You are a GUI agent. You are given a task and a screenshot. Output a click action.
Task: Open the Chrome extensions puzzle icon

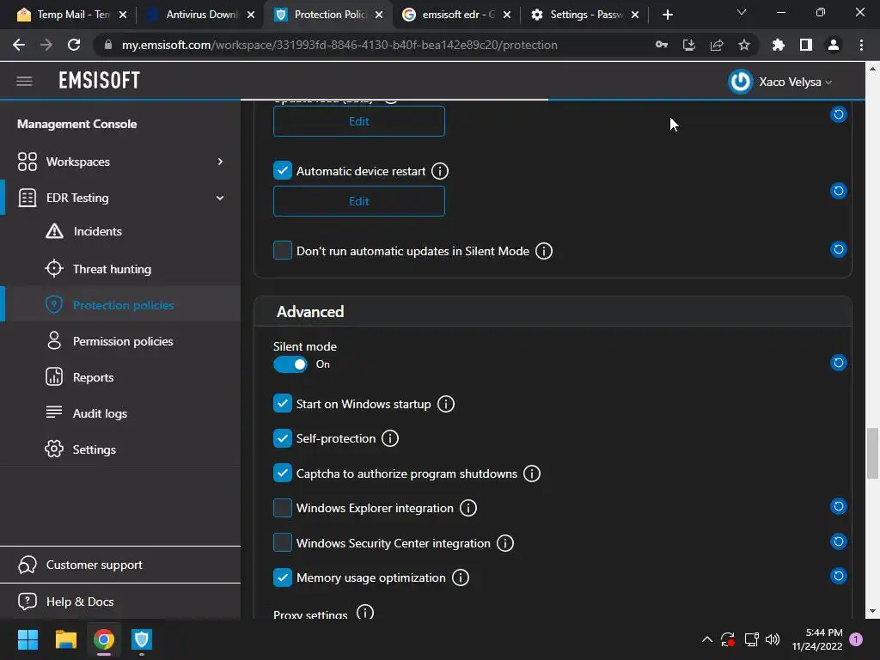(778, 45)
